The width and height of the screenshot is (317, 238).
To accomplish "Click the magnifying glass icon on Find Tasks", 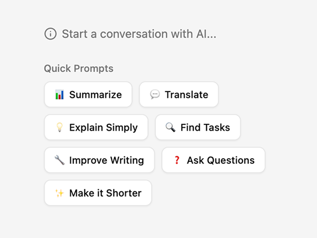I will (x=170, y=127).
